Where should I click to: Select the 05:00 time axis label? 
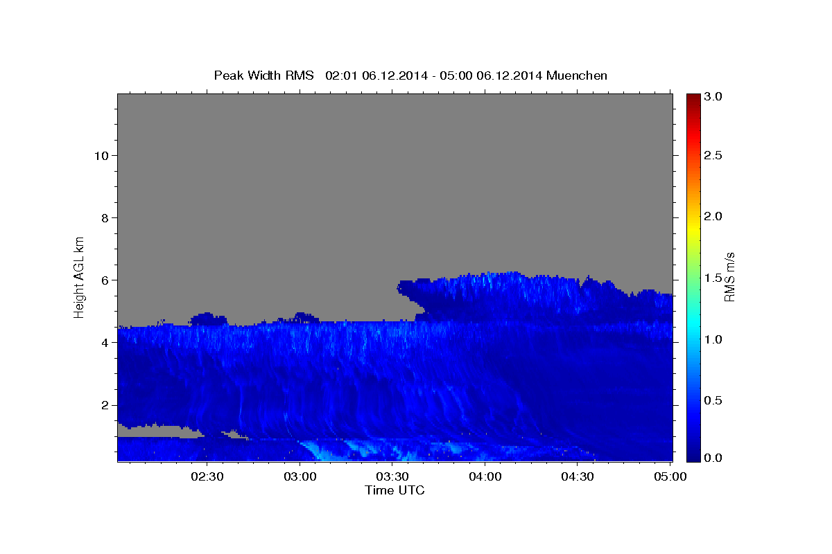tap(670, 476)
